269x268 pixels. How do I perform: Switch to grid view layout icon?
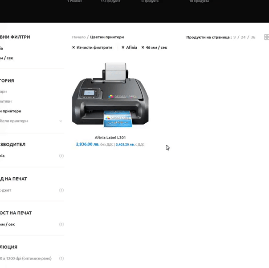[x=267, y=37]
